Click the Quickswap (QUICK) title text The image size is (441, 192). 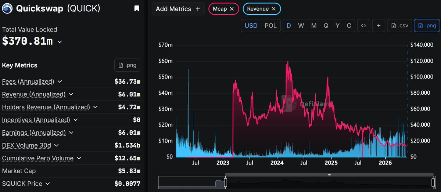pos(58,8)
